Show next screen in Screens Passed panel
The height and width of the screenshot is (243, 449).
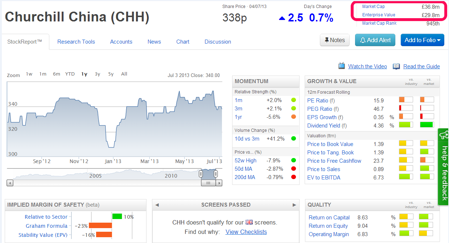coord(294,205)
